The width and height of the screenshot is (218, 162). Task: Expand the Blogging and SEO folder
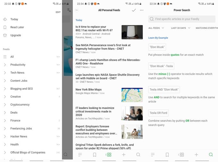coord(5,89)
